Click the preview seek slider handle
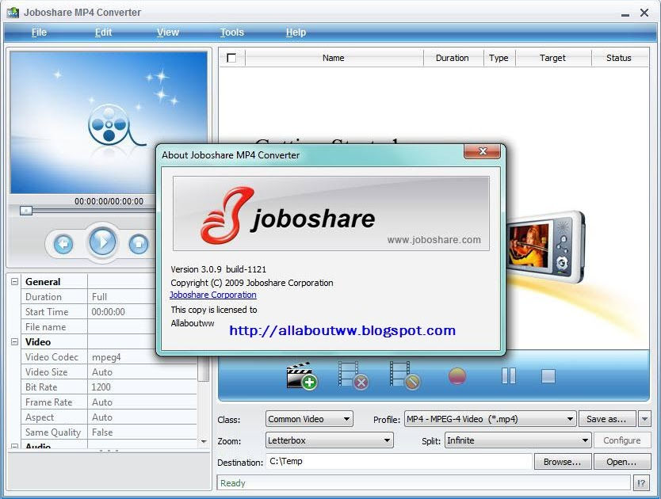This screenshot has height=499, width=661. click(x=26, y=211)
